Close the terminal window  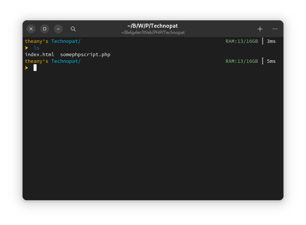(31, 29)
